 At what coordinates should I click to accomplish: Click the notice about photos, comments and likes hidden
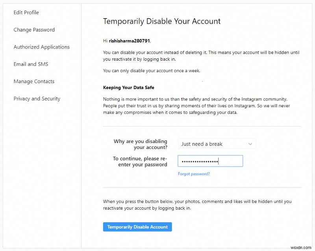click(197, 205)
